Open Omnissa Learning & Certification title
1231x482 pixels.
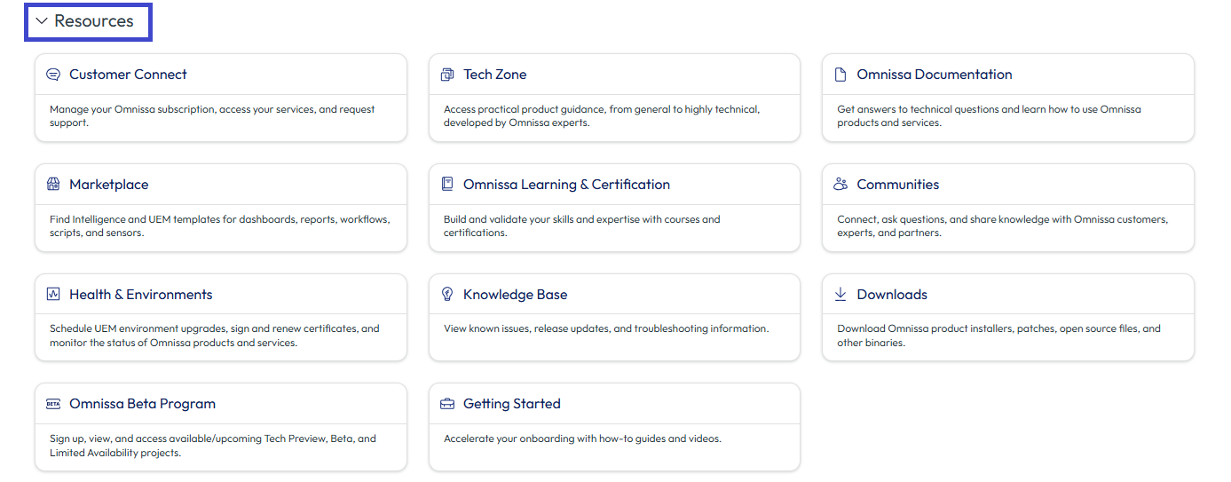566,185
